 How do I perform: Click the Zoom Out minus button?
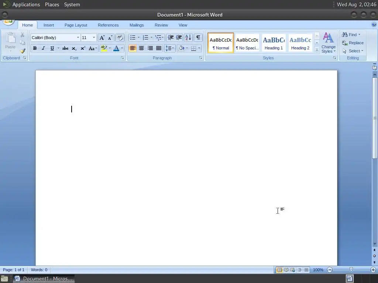(330, 270)
